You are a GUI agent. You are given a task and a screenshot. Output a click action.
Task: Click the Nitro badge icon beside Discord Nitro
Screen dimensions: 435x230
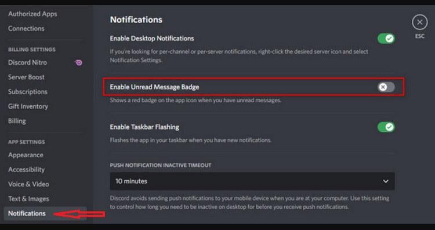79,62
